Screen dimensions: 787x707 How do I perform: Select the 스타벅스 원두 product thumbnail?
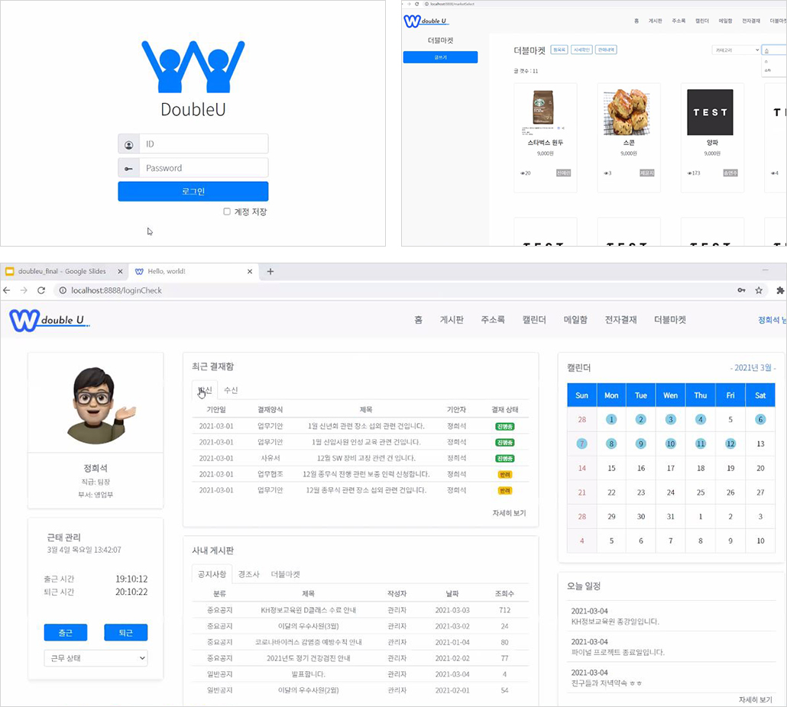(x=542, y=107)
